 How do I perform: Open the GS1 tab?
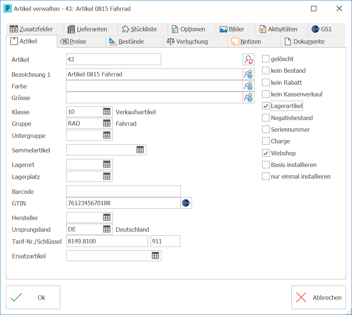(326, 29)
